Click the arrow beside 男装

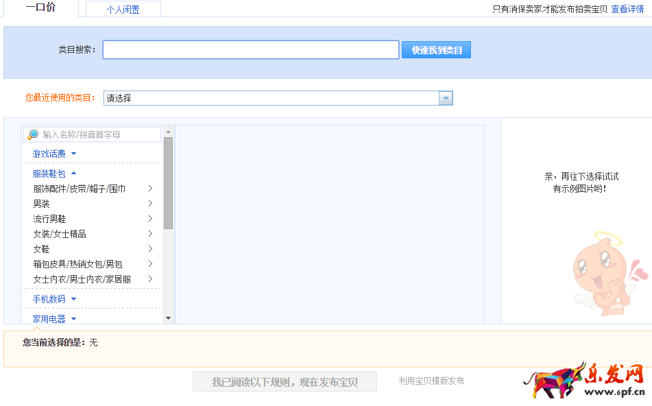click(x=150, y=204)
